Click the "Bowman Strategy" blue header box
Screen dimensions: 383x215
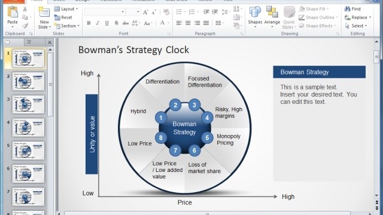[319, 72]
